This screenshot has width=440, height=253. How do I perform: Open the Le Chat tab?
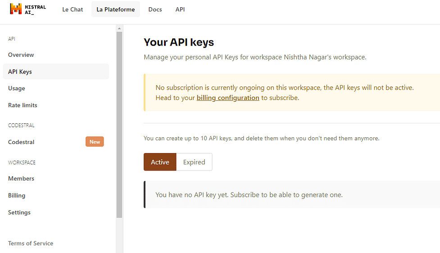[x=73, y=9]
